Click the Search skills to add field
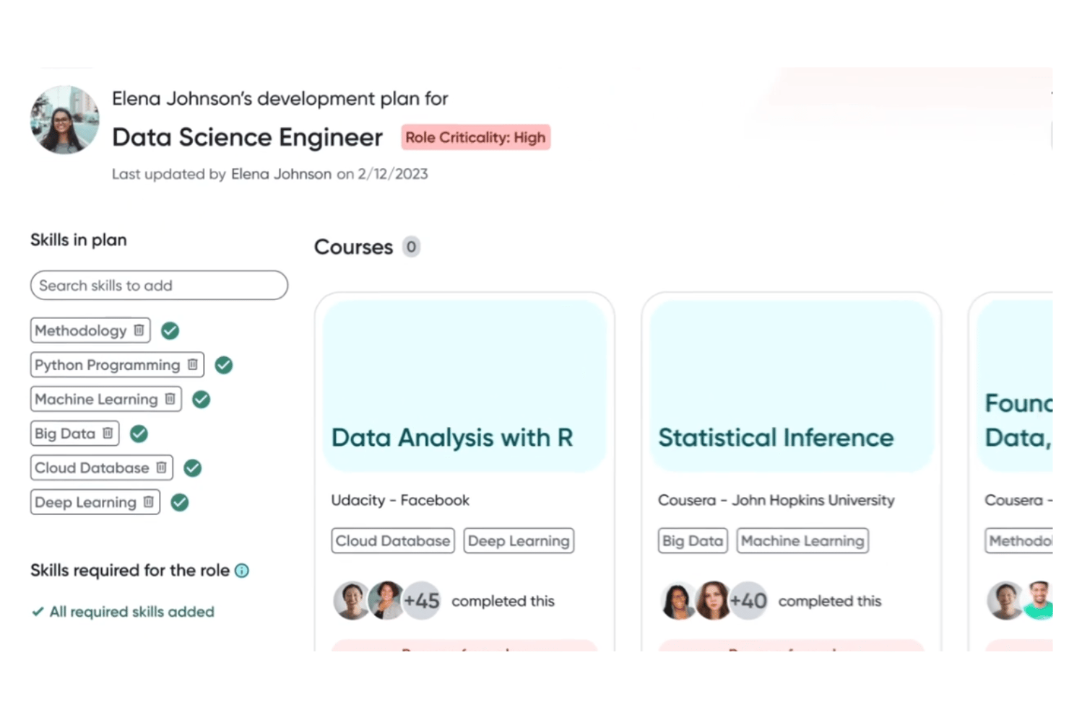The height and width of the screenshot is (712, 1069). click(x=159, y=286)
